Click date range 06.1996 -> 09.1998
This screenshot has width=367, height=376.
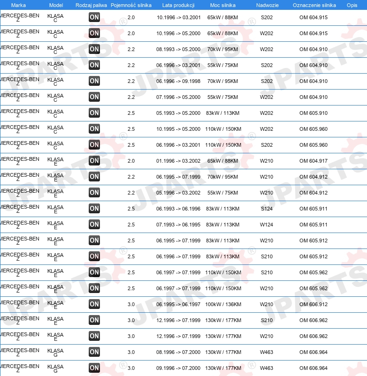178,81
